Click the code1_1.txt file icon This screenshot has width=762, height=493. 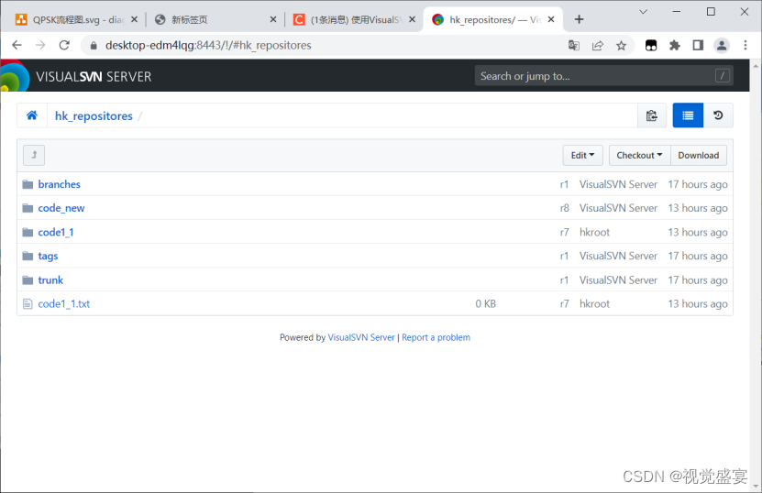point(28,304)
